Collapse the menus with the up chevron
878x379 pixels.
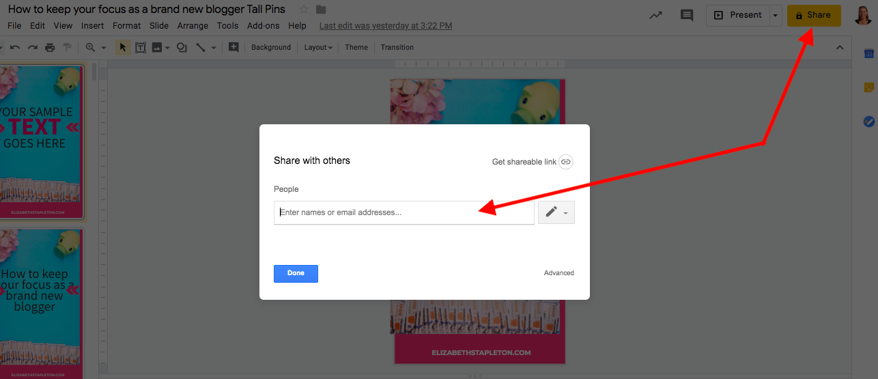coord(840,48)
